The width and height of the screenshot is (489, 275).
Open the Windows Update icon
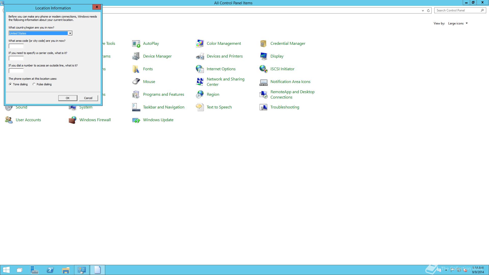[x=136, y=120]
